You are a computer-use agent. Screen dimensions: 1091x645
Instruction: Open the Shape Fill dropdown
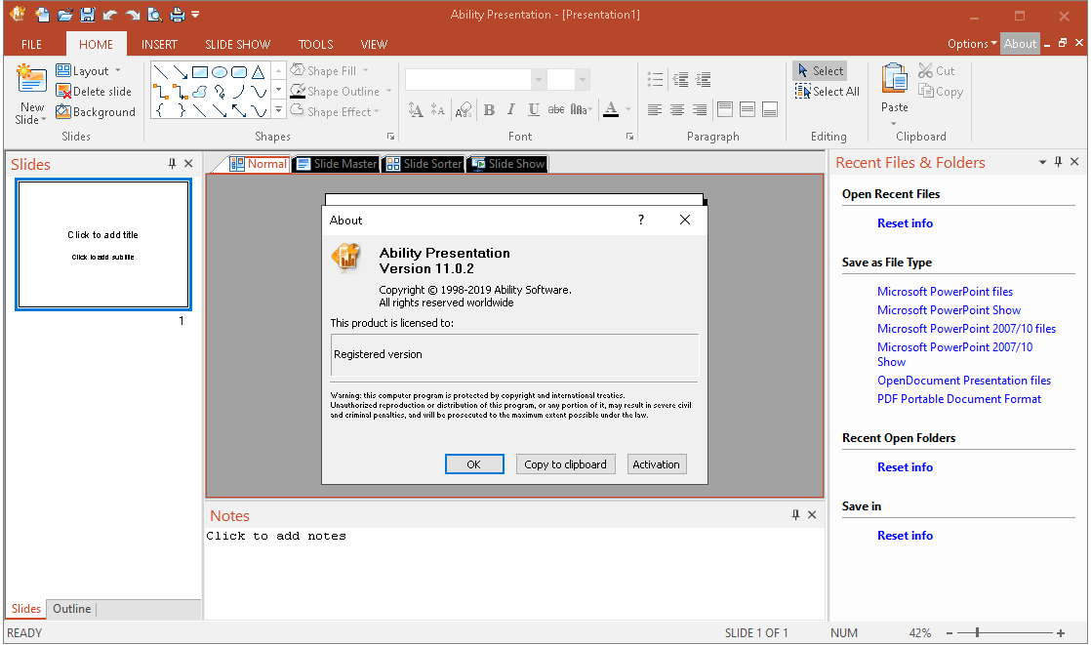coord(365,70)
